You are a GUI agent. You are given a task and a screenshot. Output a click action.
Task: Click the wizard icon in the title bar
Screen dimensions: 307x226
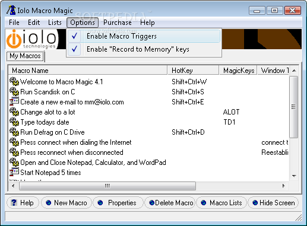[11, 10]
